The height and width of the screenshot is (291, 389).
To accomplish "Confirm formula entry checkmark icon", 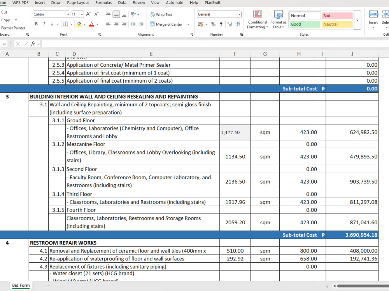I will (25, 44).
